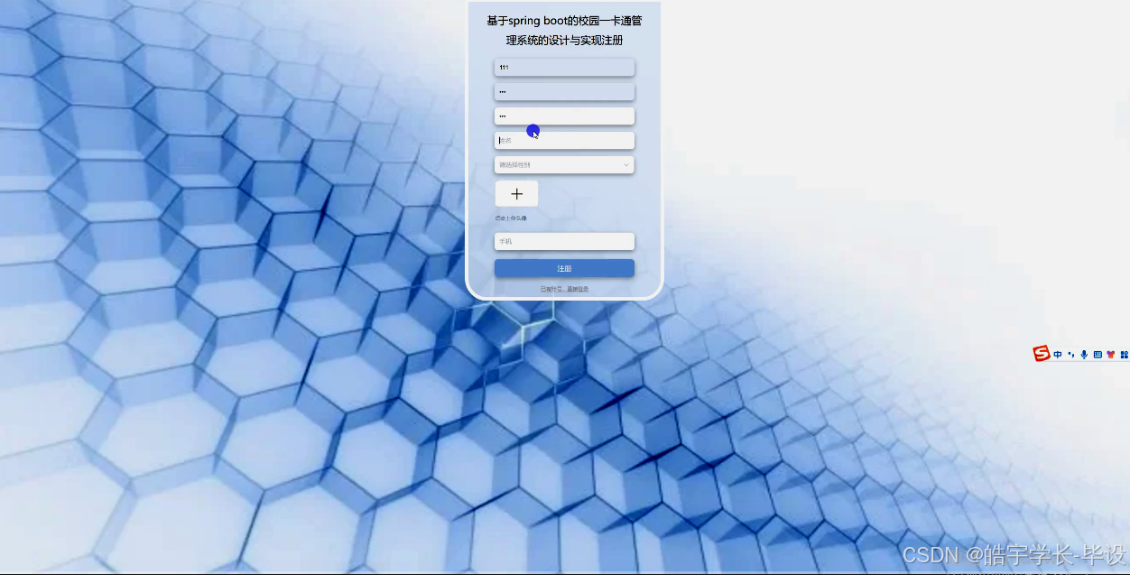The width and height of the screenshot is (1130, 575).
Task: Focus the name (姓名) input field
Action: click(x=564, y=140)
